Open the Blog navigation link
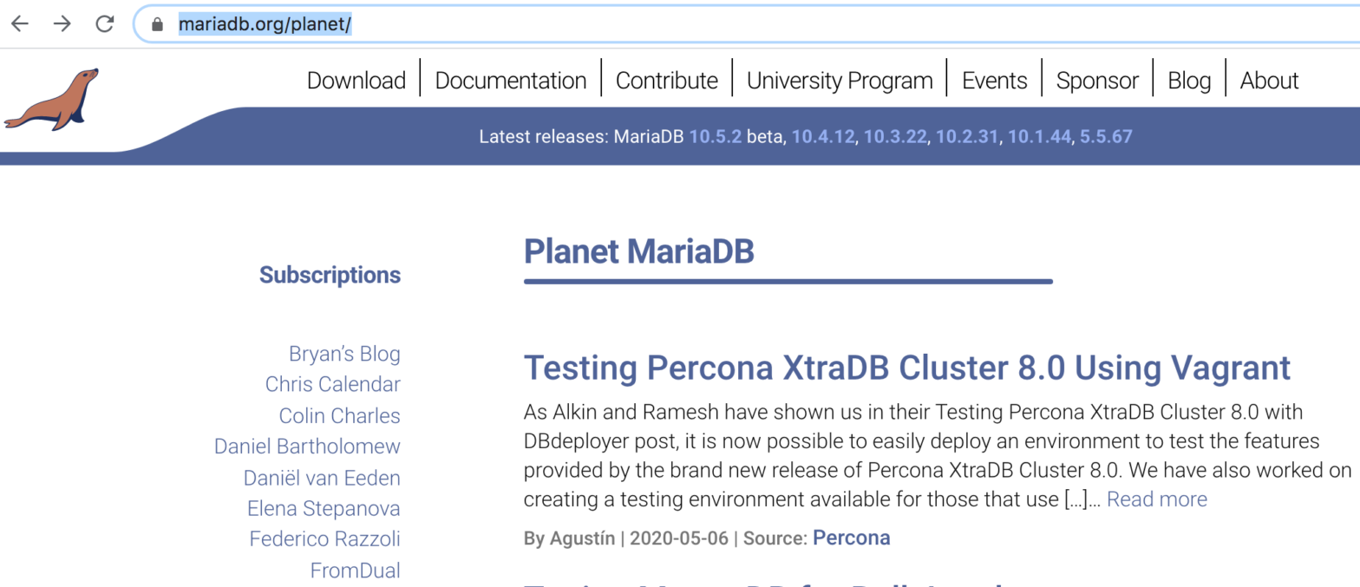The height and width of the screenshot is (587, 1360). pyautogui.click(x=1189, y=81)
